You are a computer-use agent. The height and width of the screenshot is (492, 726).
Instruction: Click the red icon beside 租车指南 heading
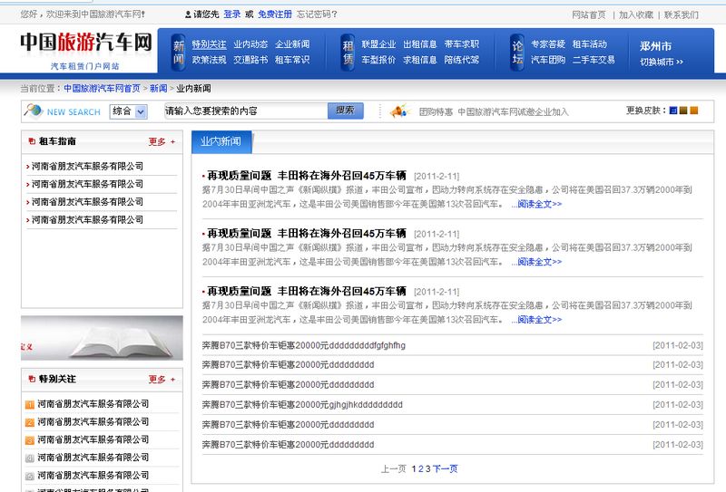pyautogui.click(x=32, y=141)
